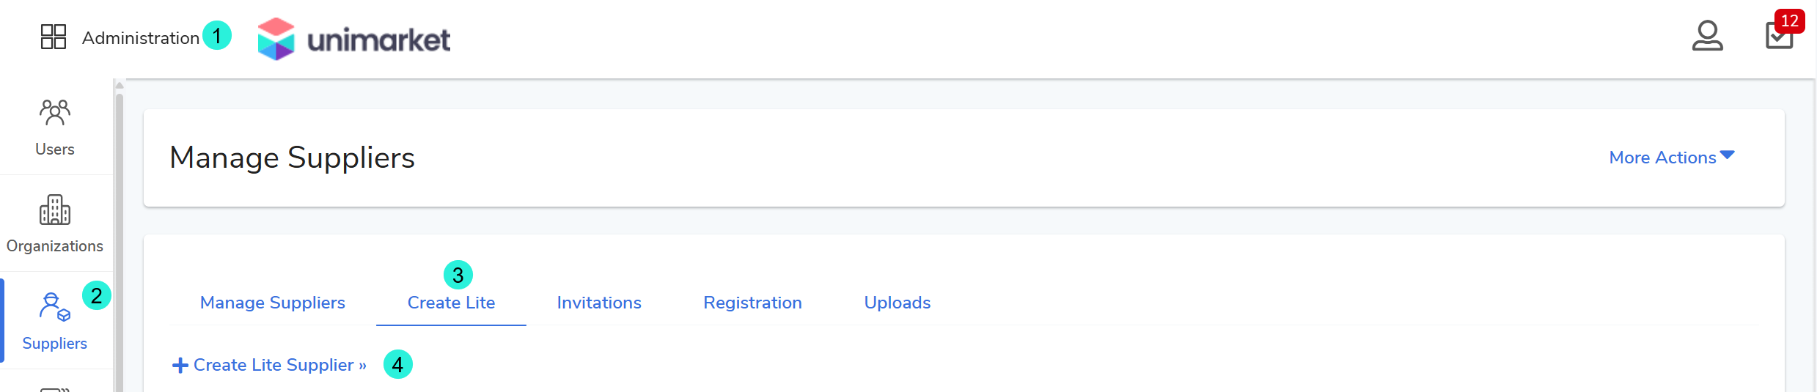The image size is (1817, 392).
Task: Open Organizations in the sidebar
Action: (55, 223)
